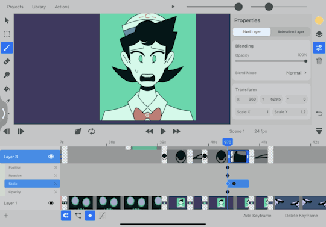
Task: Select the Brush tool
Action: coord(7,48)
